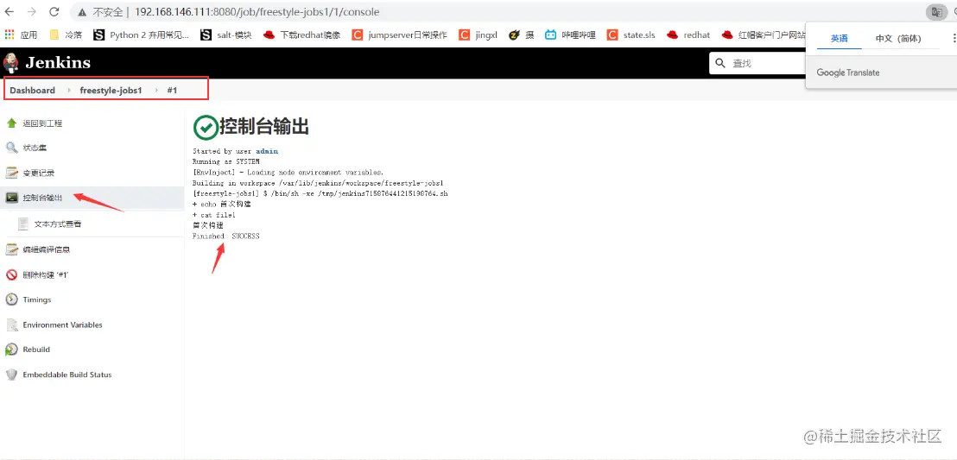The width and height of the screenshot is (957, 460).
Task: Click the 'Running as SYSTEM' console line
Action: pos(225,161)
